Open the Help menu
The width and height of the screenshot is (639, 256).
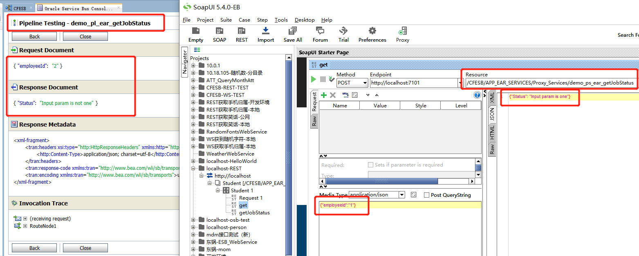point(327,20)
